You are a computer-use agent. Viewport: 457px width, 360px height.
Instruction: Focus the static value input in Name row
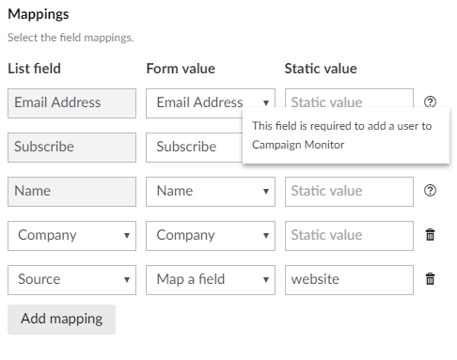349,192
